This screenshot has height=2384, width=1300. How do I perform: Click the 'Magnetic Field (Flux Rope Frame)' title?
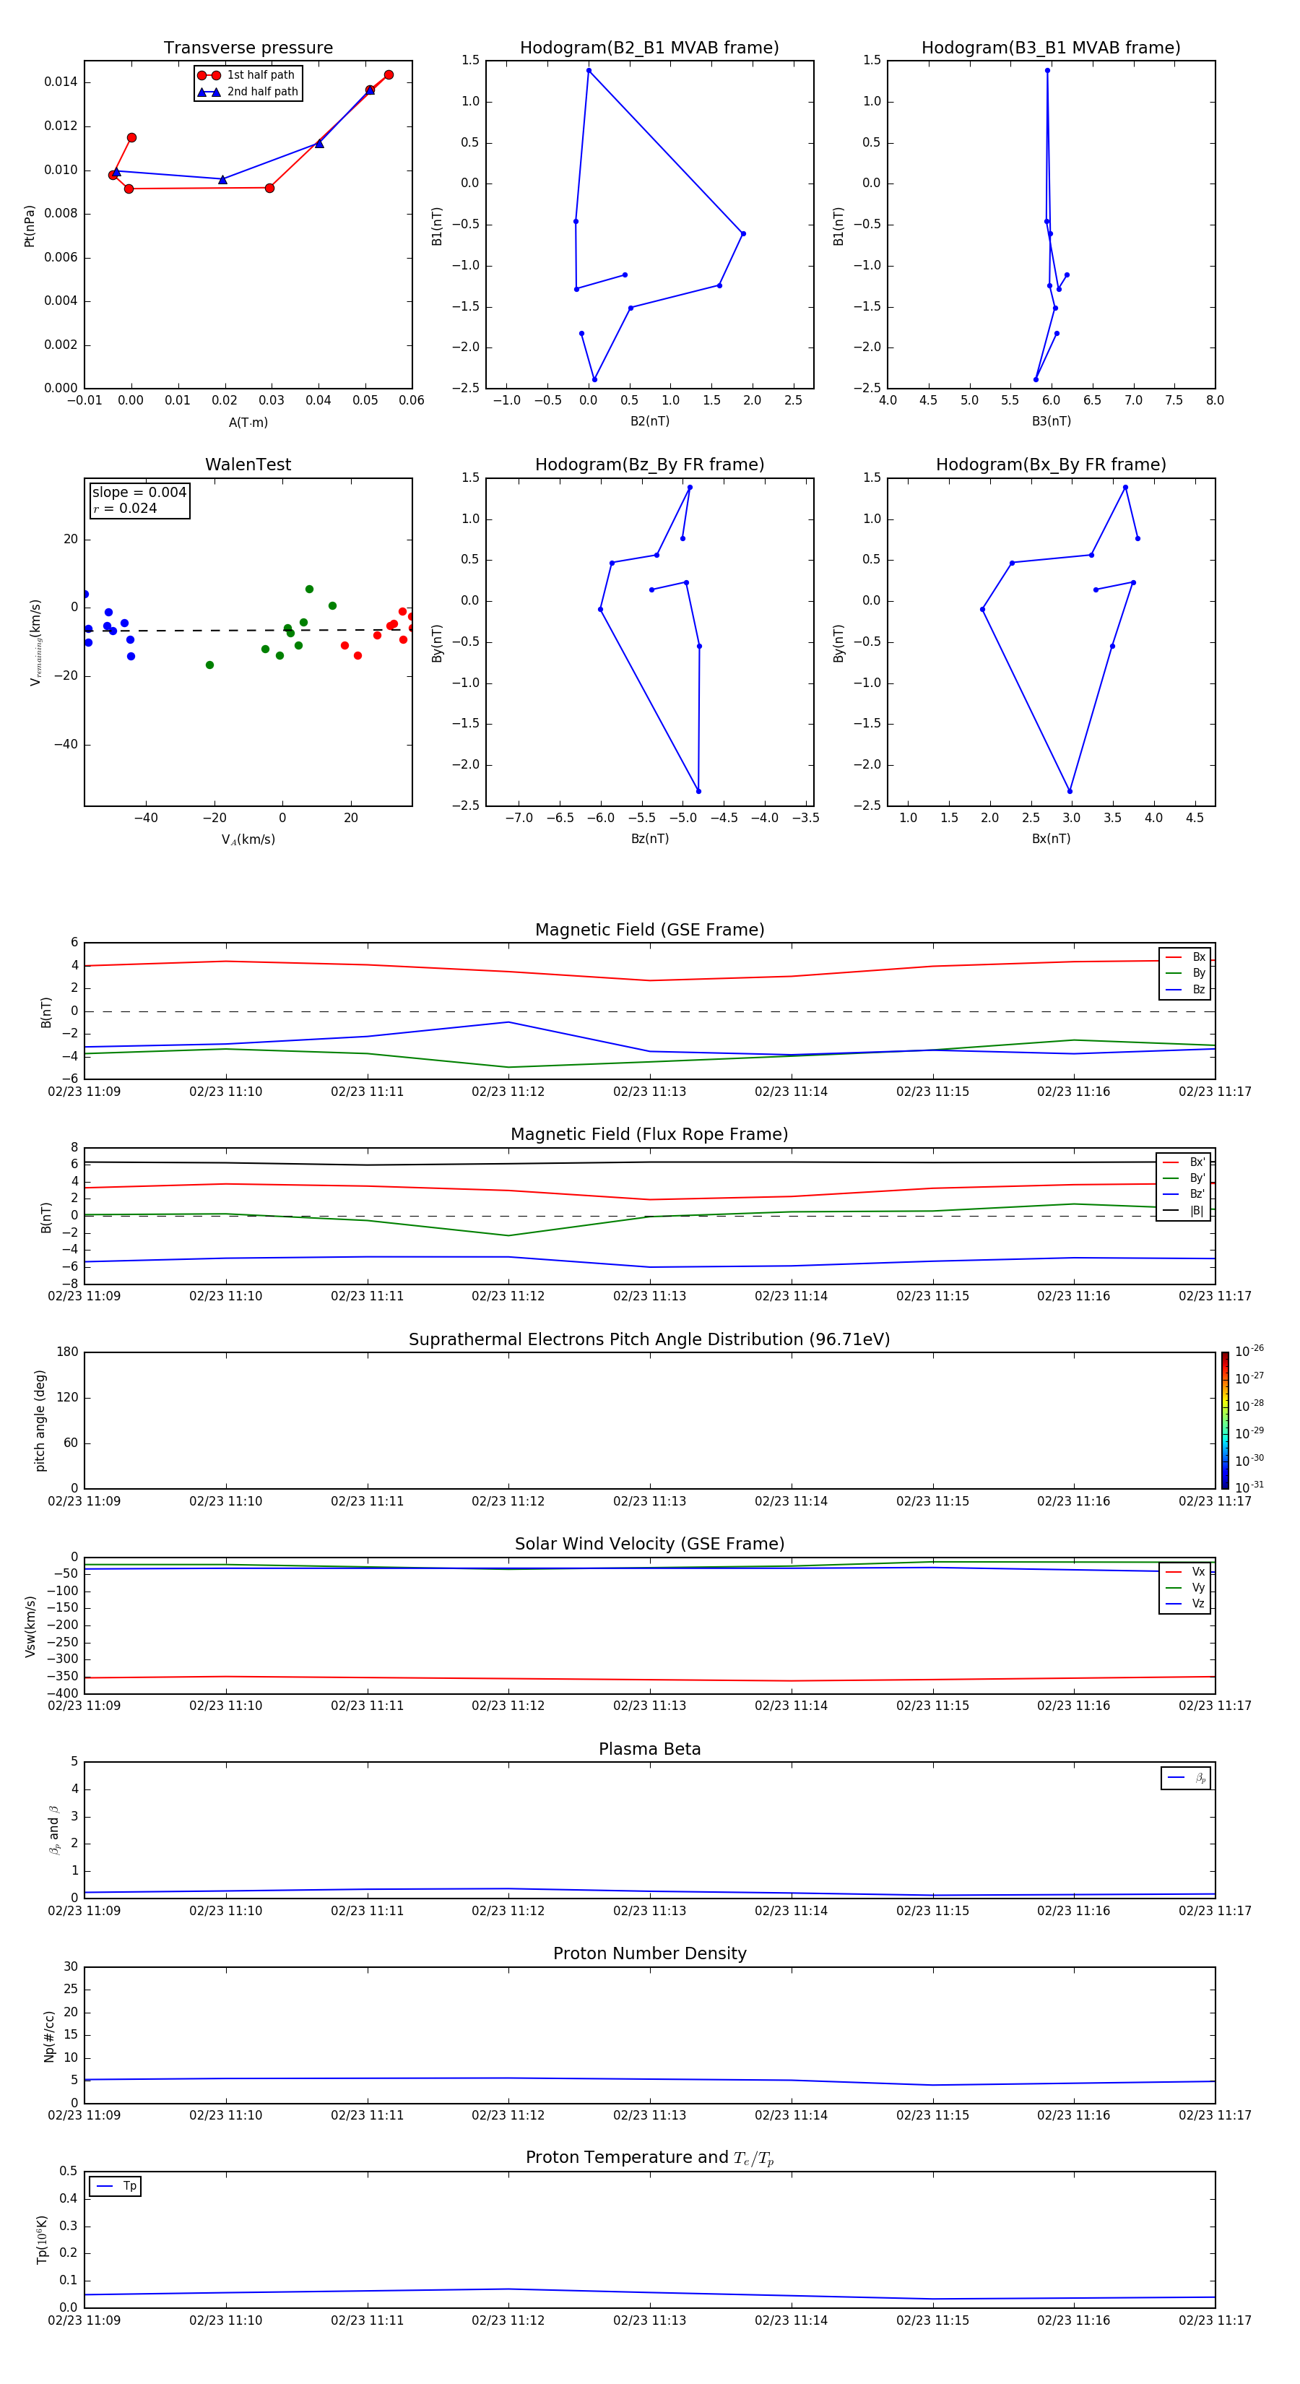click(x=649, y=1133)
